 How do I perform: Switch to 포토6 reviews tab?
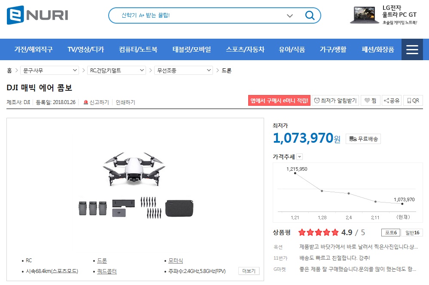pos(391,233)
